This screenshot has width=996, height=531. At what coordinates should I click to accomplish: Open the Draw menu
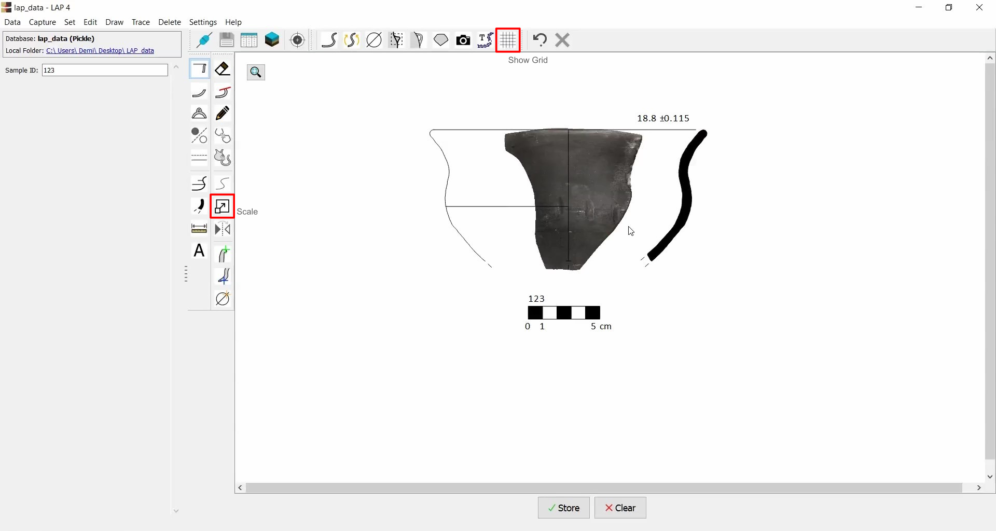[x=114, y=22]
